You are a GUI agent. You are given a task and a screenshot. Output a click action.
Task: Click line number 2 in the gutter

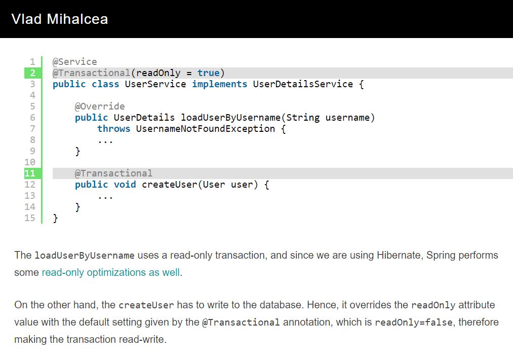[x=32, y=73]
